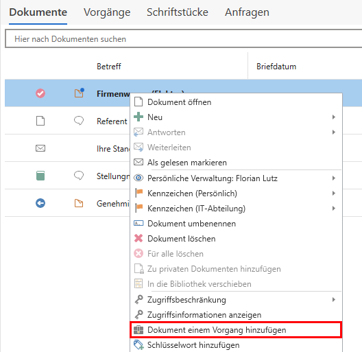Expand the Zugriffsbeschränkung submenu arrow

334,300
